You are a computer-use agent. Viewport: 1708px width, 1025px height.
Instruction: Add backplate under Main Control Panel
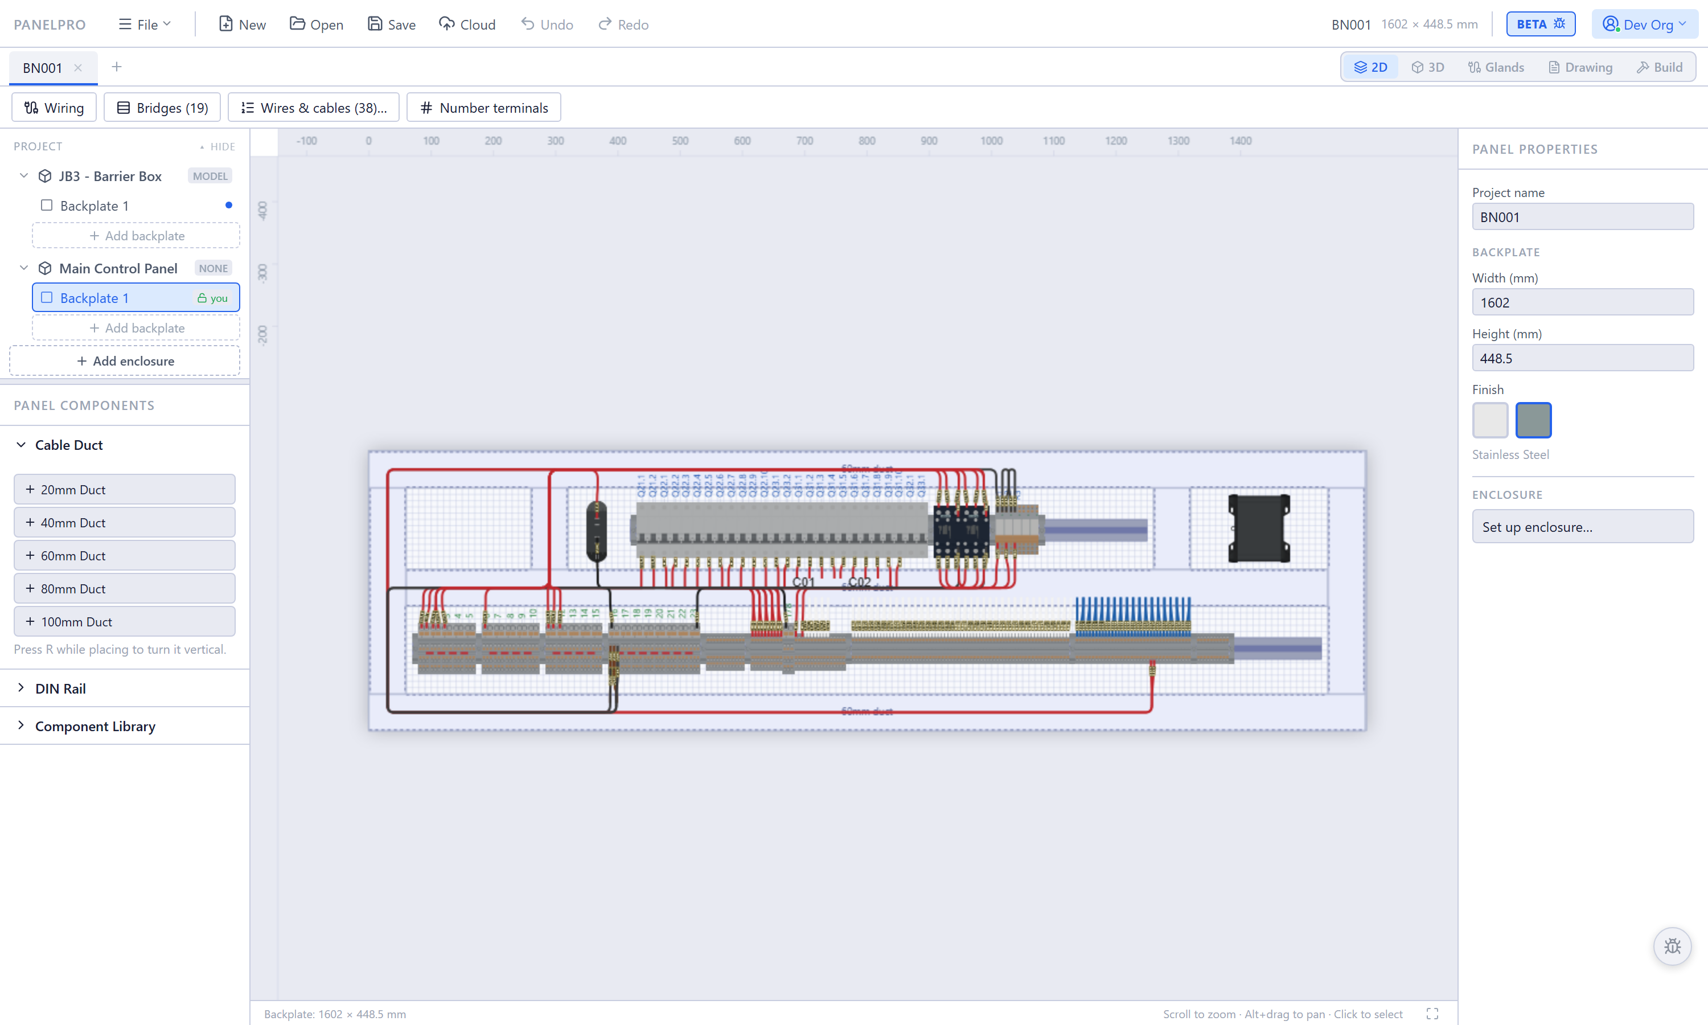point(136,328)
